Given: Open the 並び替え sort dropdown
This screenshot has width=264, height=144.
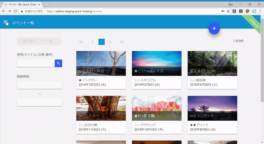Looking at the screenshot, I should tap(39, 41).
